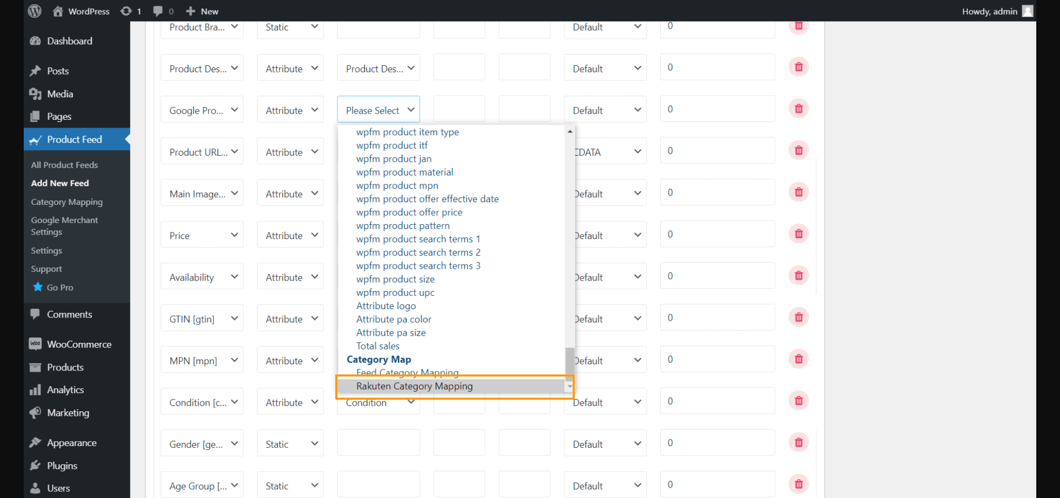Screen dimensions: 1060x498
Task: Open the Plugins sidebar icon
Action: (35, 465)
